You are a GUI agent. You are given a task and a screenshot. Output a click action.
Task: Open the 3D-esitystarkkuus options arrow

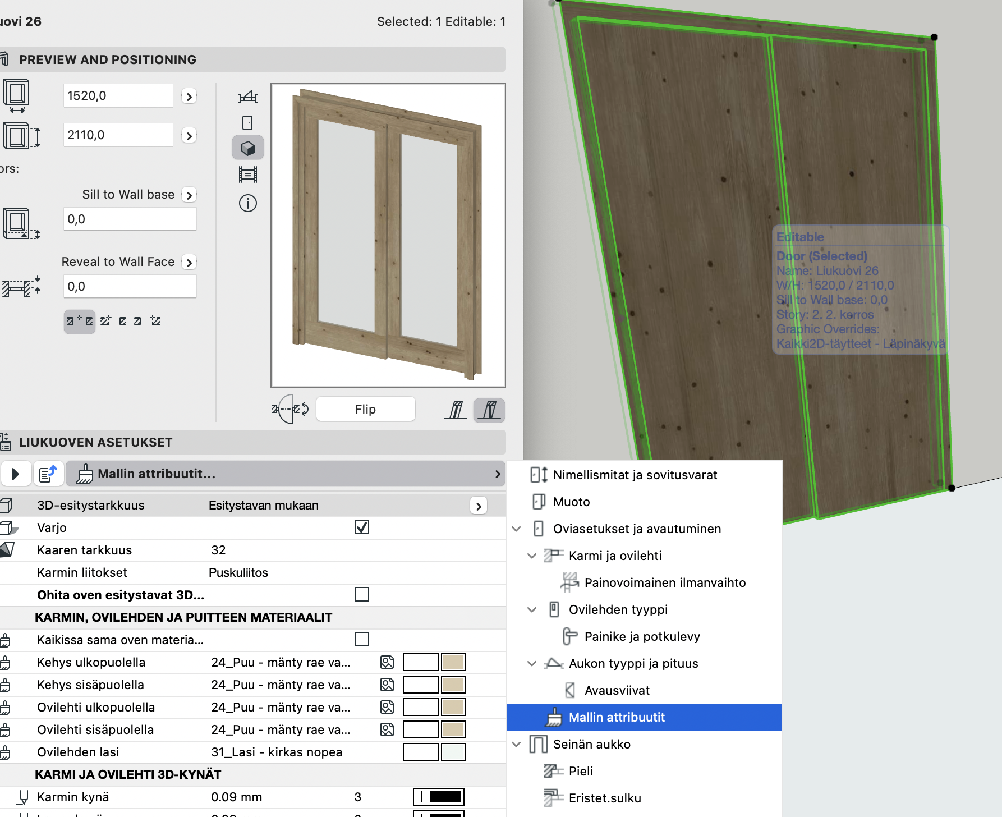click(478, 506)
